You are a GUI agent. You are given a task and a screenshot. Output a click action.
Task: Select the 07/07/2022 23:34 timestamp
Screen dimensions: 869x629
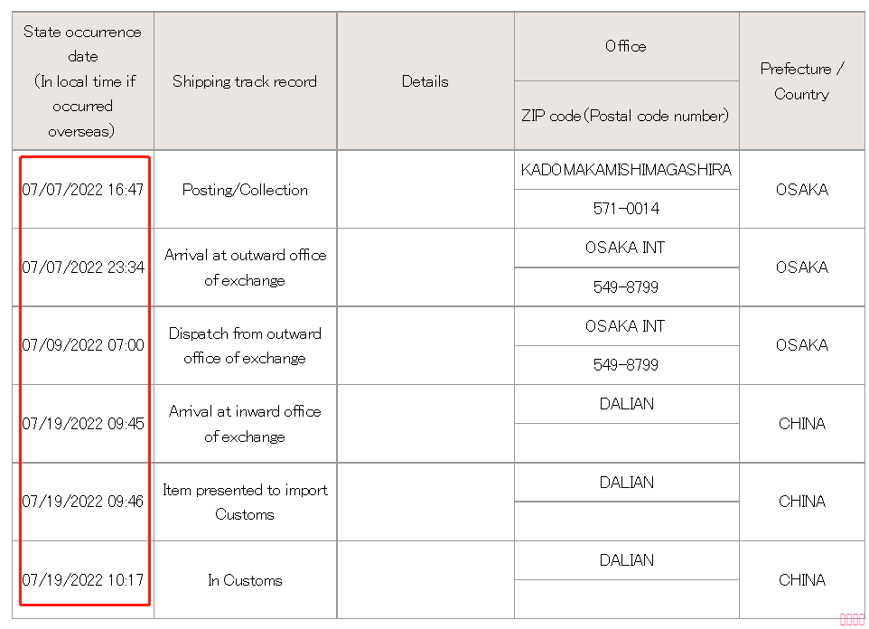point(83,268)
